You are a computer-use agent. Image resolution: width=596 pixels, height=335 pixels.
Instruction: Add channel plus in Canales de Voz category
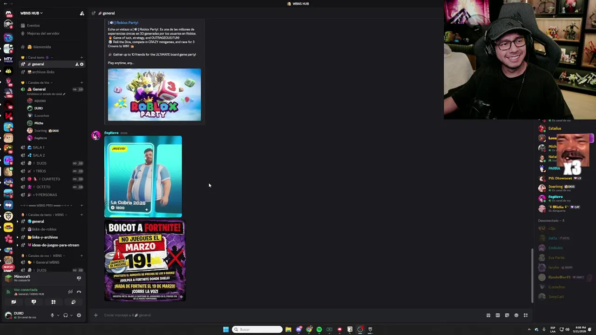click(x=81, y=82)
